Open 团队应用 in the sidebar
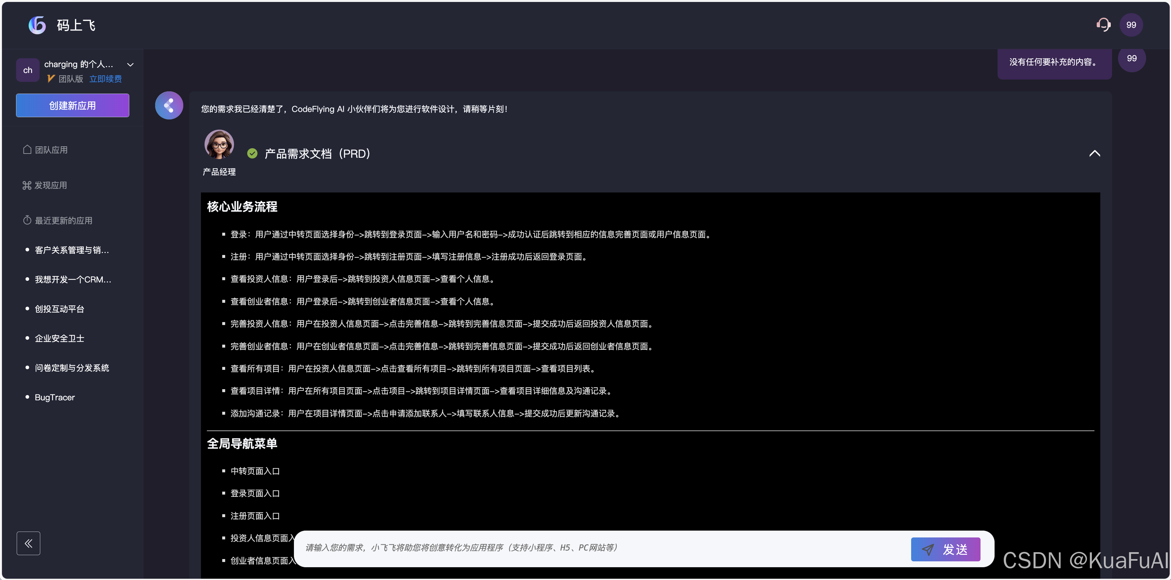The width and height of the screenshot is (1171, 580). (51, 150)
